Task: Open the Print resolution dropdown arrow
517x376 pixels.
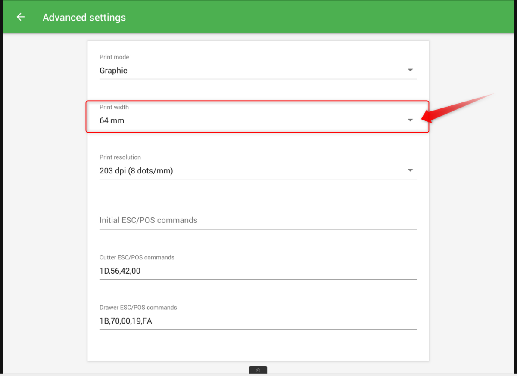Action: point(410,170)
